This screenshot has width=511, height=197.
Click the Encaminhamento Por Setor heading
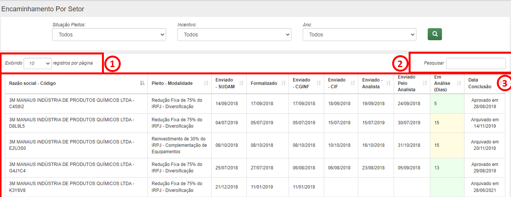tap(43, 9)
